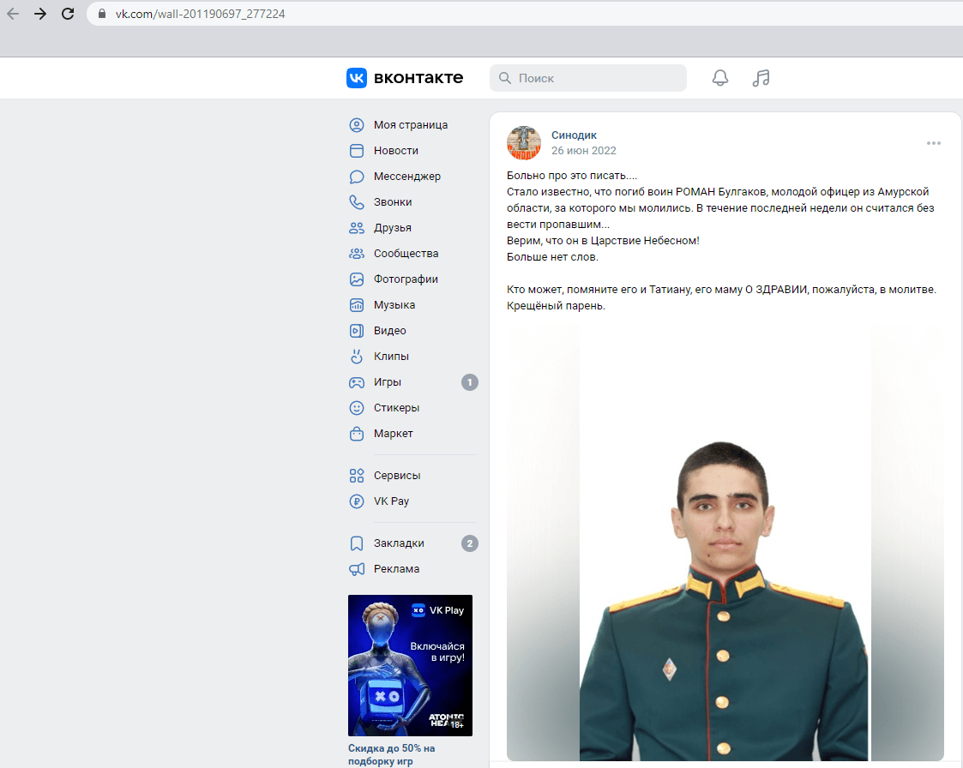Image resolution: width=963 pixels, height=768 pixels.
Task: Open the post date 26 июн 2022
Action: pos(583,151)
